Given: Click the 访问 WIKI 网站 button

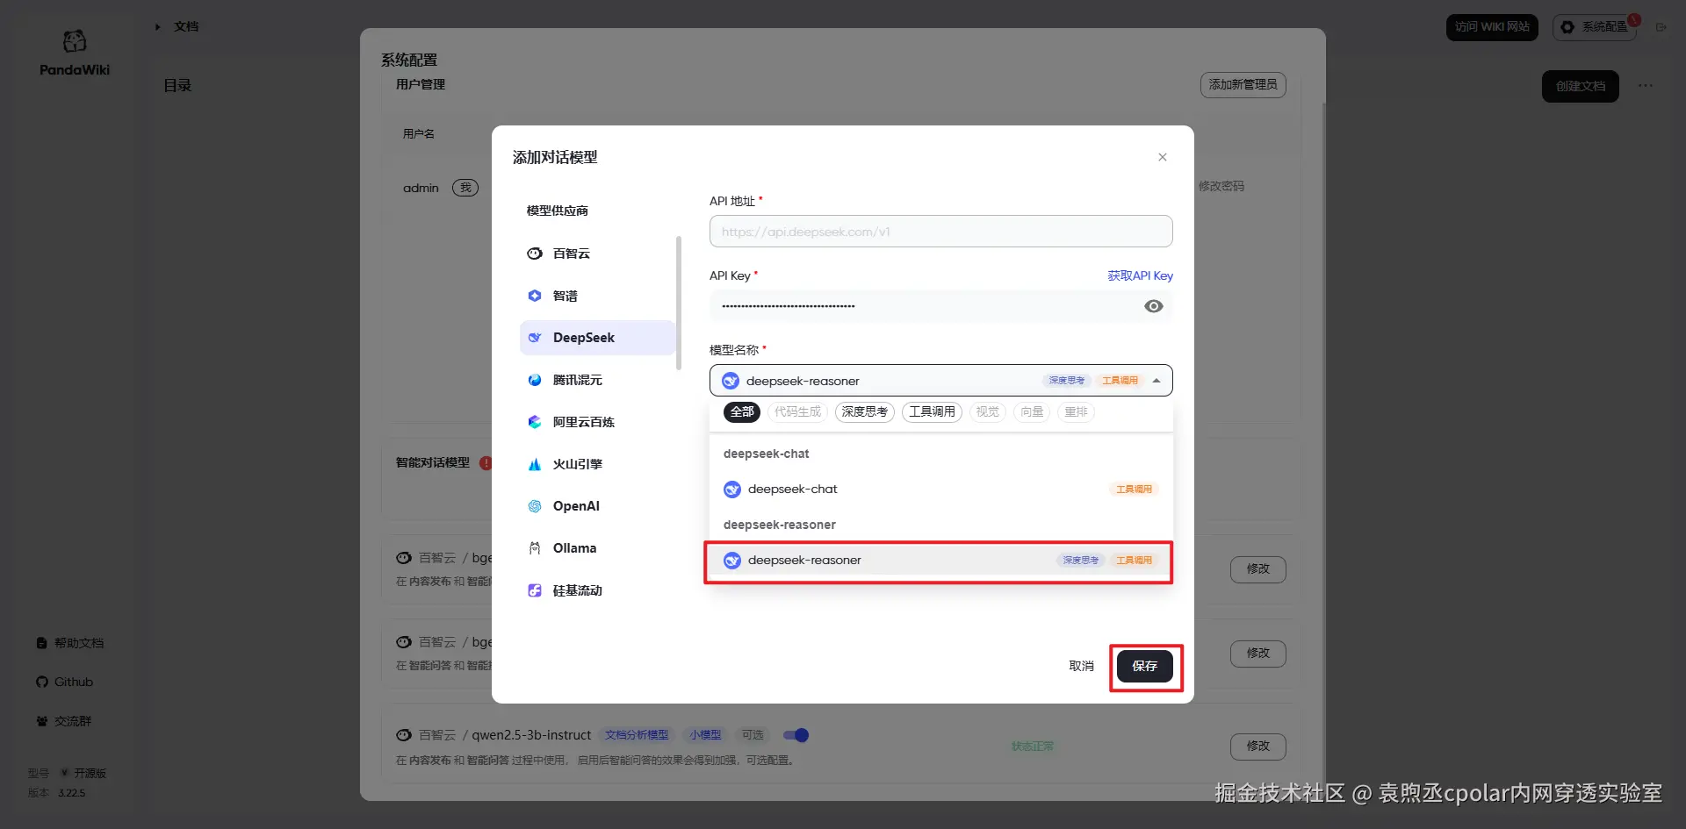Looking at the screenshot, I should click(1492, 27).
